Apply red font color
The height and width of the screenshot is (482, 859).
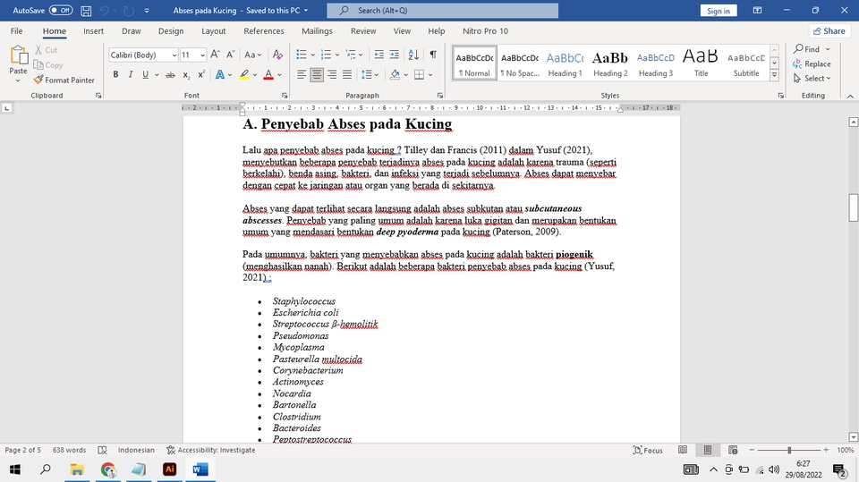[x=268, y=74]
